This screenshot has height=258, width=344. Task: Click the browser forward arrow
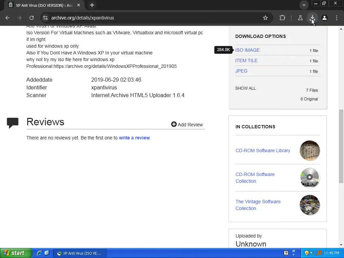[19, 18]
